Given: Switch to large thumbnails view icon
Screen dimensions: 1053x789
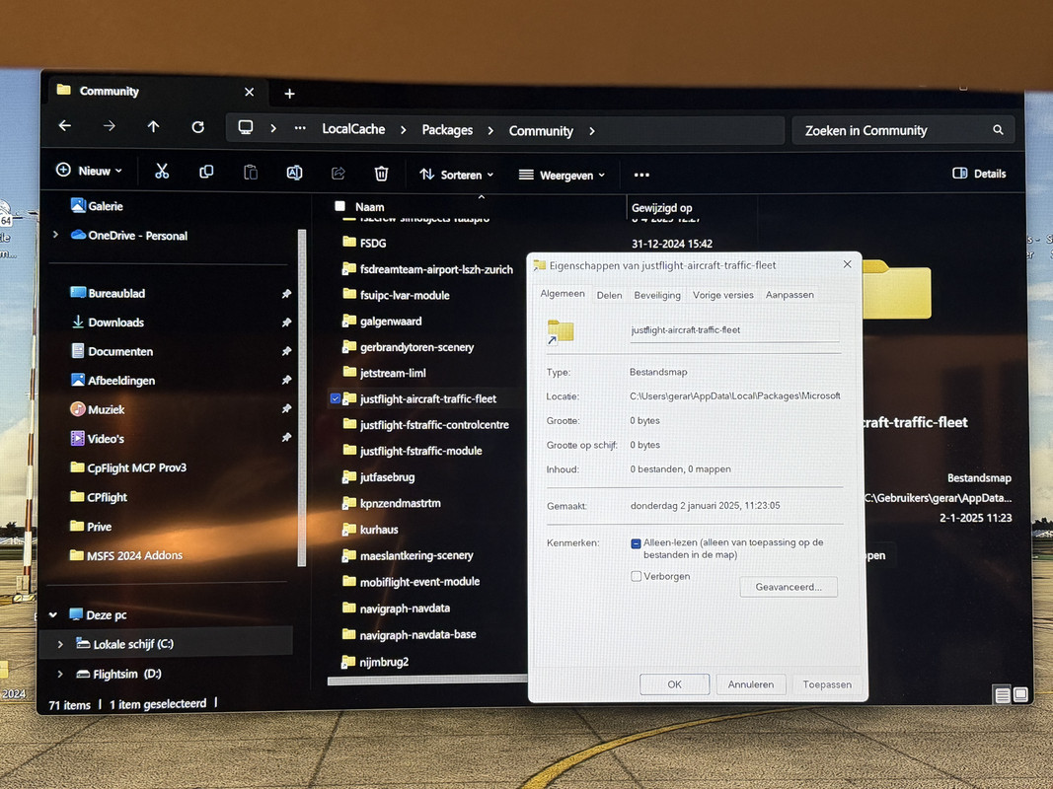Looking at the screenshot, I should [x=1020, y=694].
